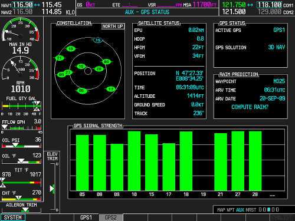The height and width of the screenshot is (221, 295).
Task: Click the signal strength bar for satellite 10
Action: pyautogui.click(x=134, y=161)
